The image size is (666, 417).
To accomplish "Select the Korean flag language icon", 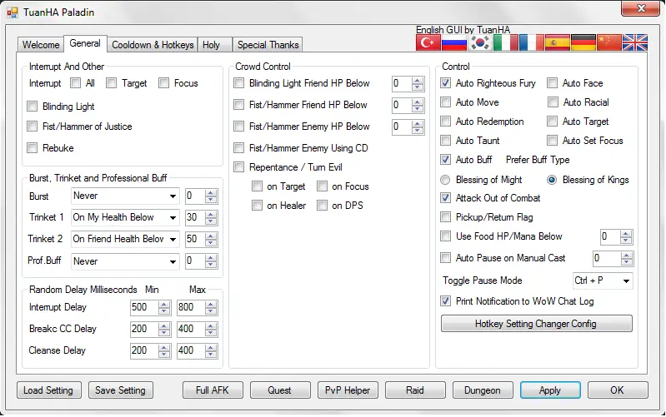I will (x=480, y=42).
